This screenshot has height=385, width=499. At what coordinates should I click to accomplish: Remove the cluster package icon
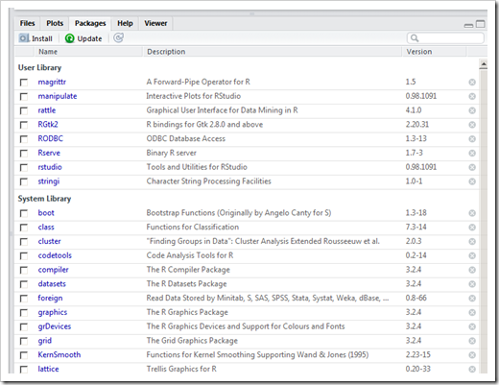coord(472,241)
